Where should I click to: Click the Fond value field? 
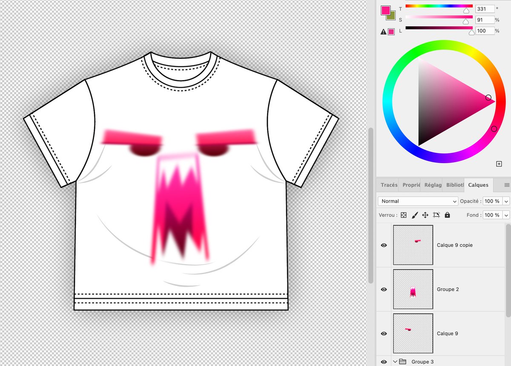pyautogui.click(x=492, y=215)
